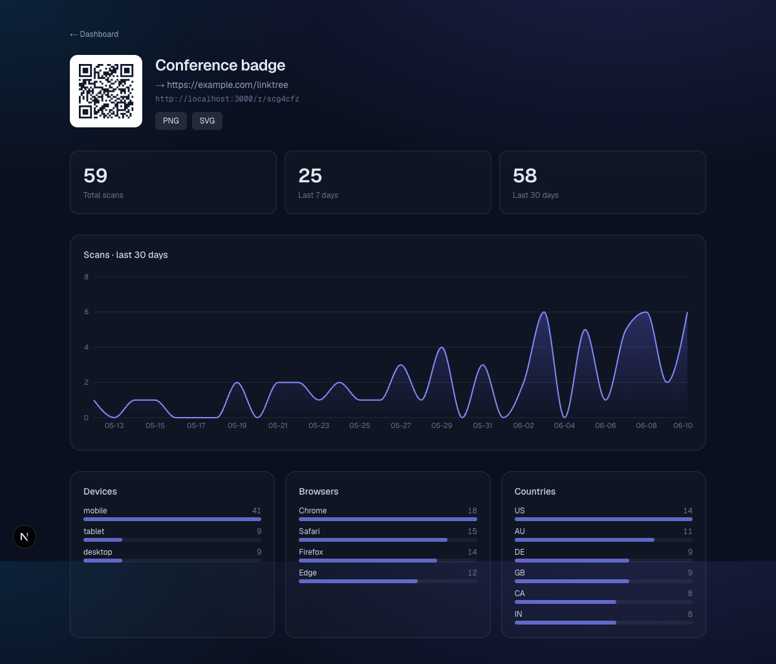Click the DE country bar
Image resolution: width=776 pixels, height=664 pixels.
click(x=603, y=561)
